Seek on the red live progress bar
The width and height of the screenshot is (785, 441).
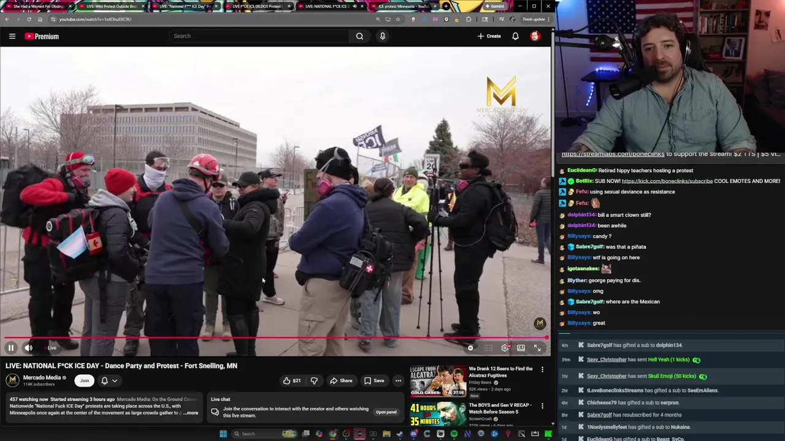click(275, 337)
